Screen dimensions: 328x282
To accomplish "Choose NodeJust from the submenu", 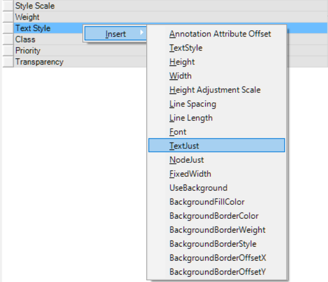I will [x=216, y=159].
